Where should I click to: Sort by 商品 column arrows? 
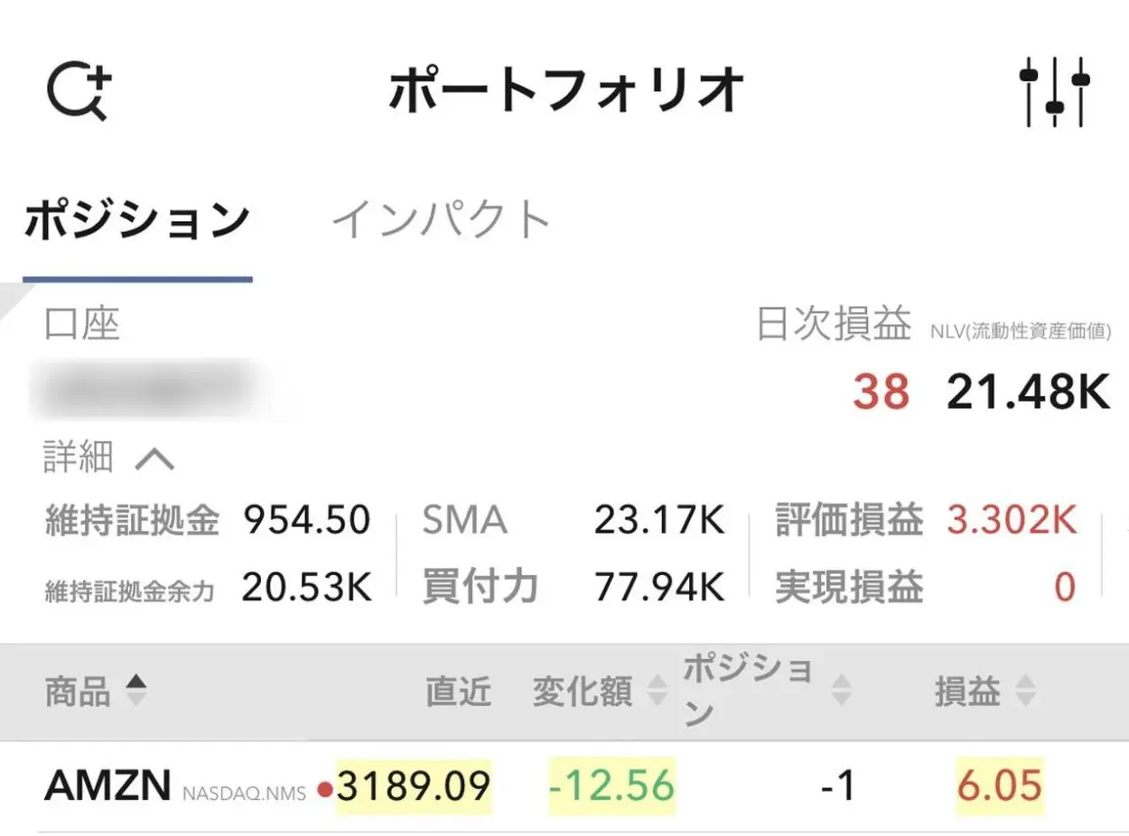point(135,692)
